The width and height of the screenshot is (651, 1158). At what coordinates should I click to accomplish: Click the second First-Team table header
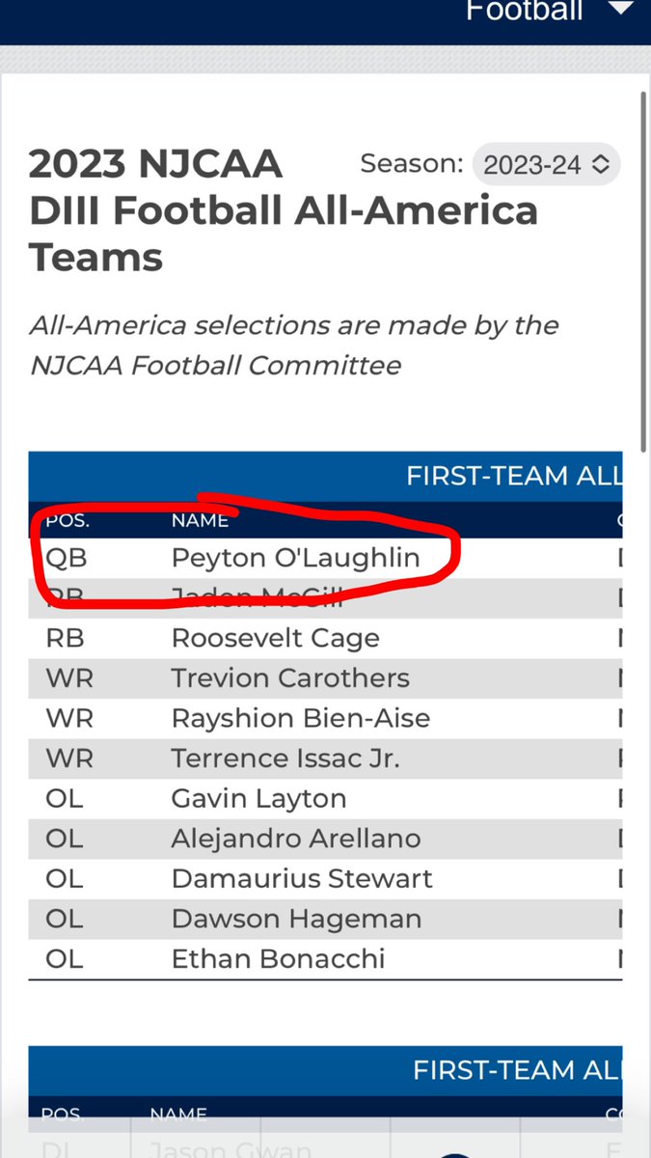pyautogui.click(x=325, y=1070)
